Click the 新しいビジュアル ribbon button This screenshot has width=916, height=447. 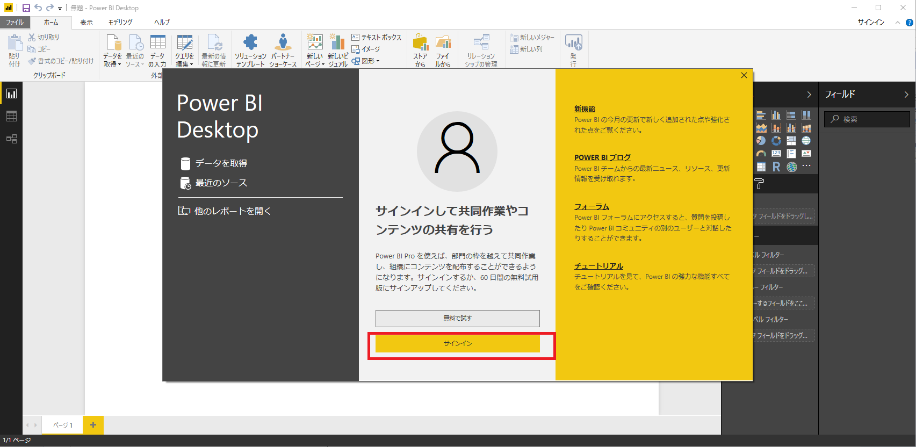[337, 50]
